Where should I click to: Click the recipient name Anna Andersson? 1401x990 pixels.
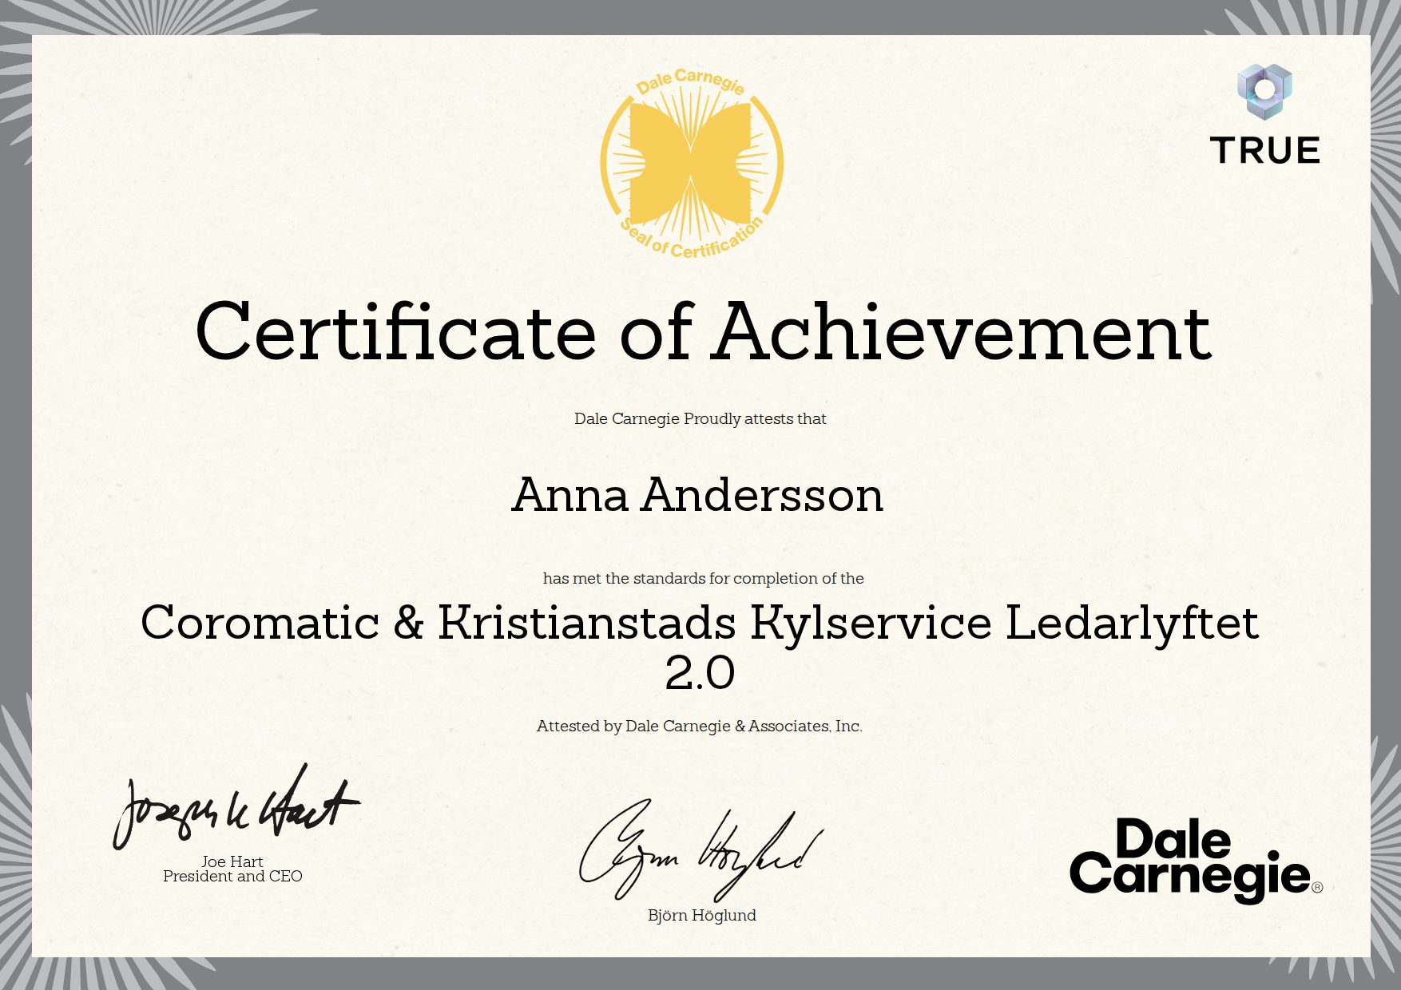point(697,494)
